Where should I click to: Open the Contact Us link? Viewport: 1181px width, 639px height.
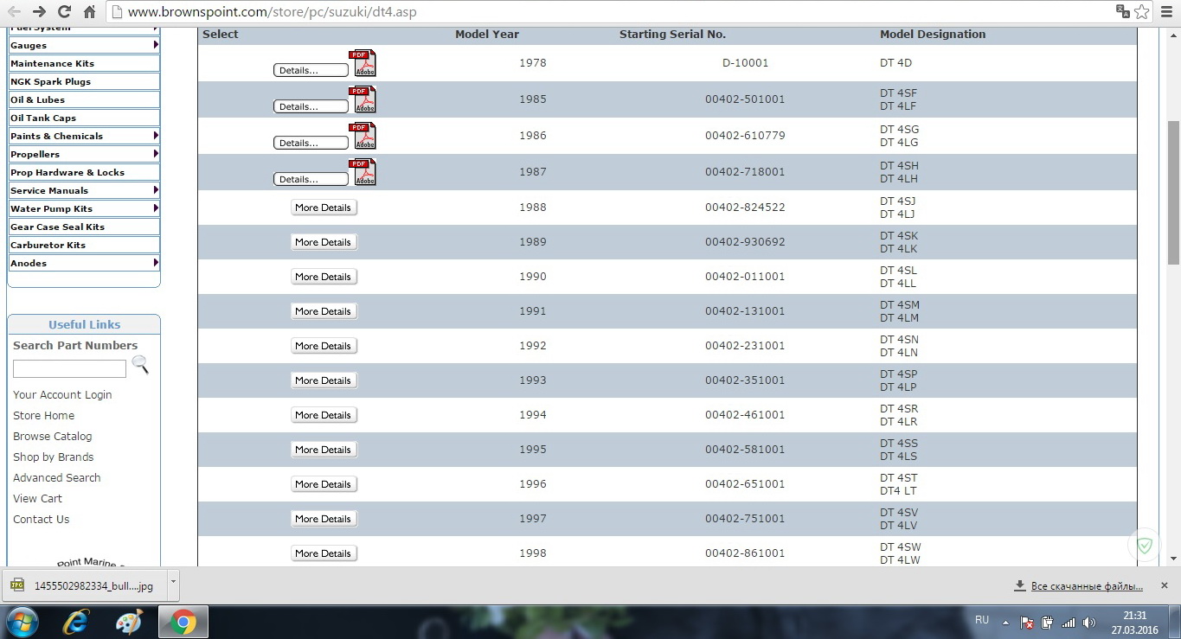[x=41, y=520]
